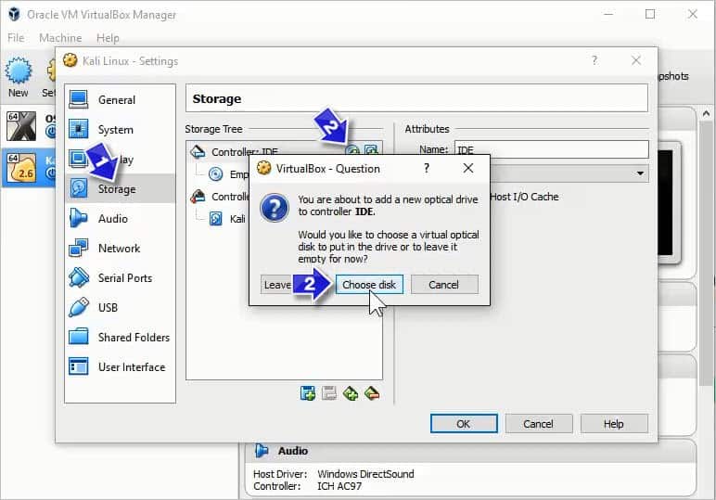
Task: Click the Windows DirectSound host driver value
Action: point(365,474)
